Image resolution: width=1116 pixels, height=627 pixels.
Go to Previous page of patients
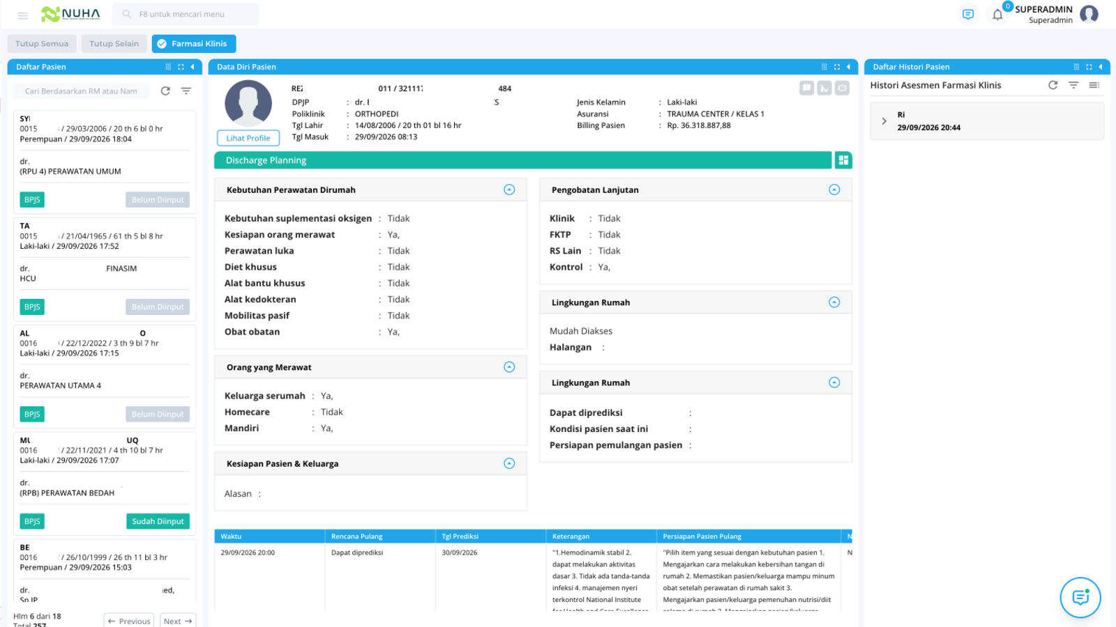click(x=129, y=621)
